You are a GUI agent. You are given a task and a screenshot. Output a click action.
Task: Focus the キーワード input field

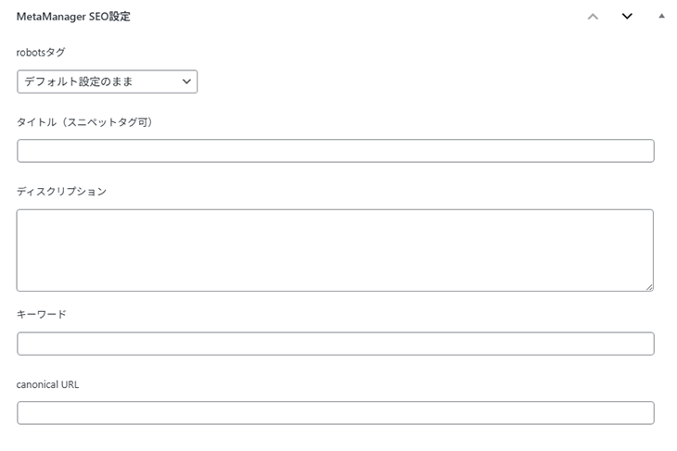[x=335, y=344]
